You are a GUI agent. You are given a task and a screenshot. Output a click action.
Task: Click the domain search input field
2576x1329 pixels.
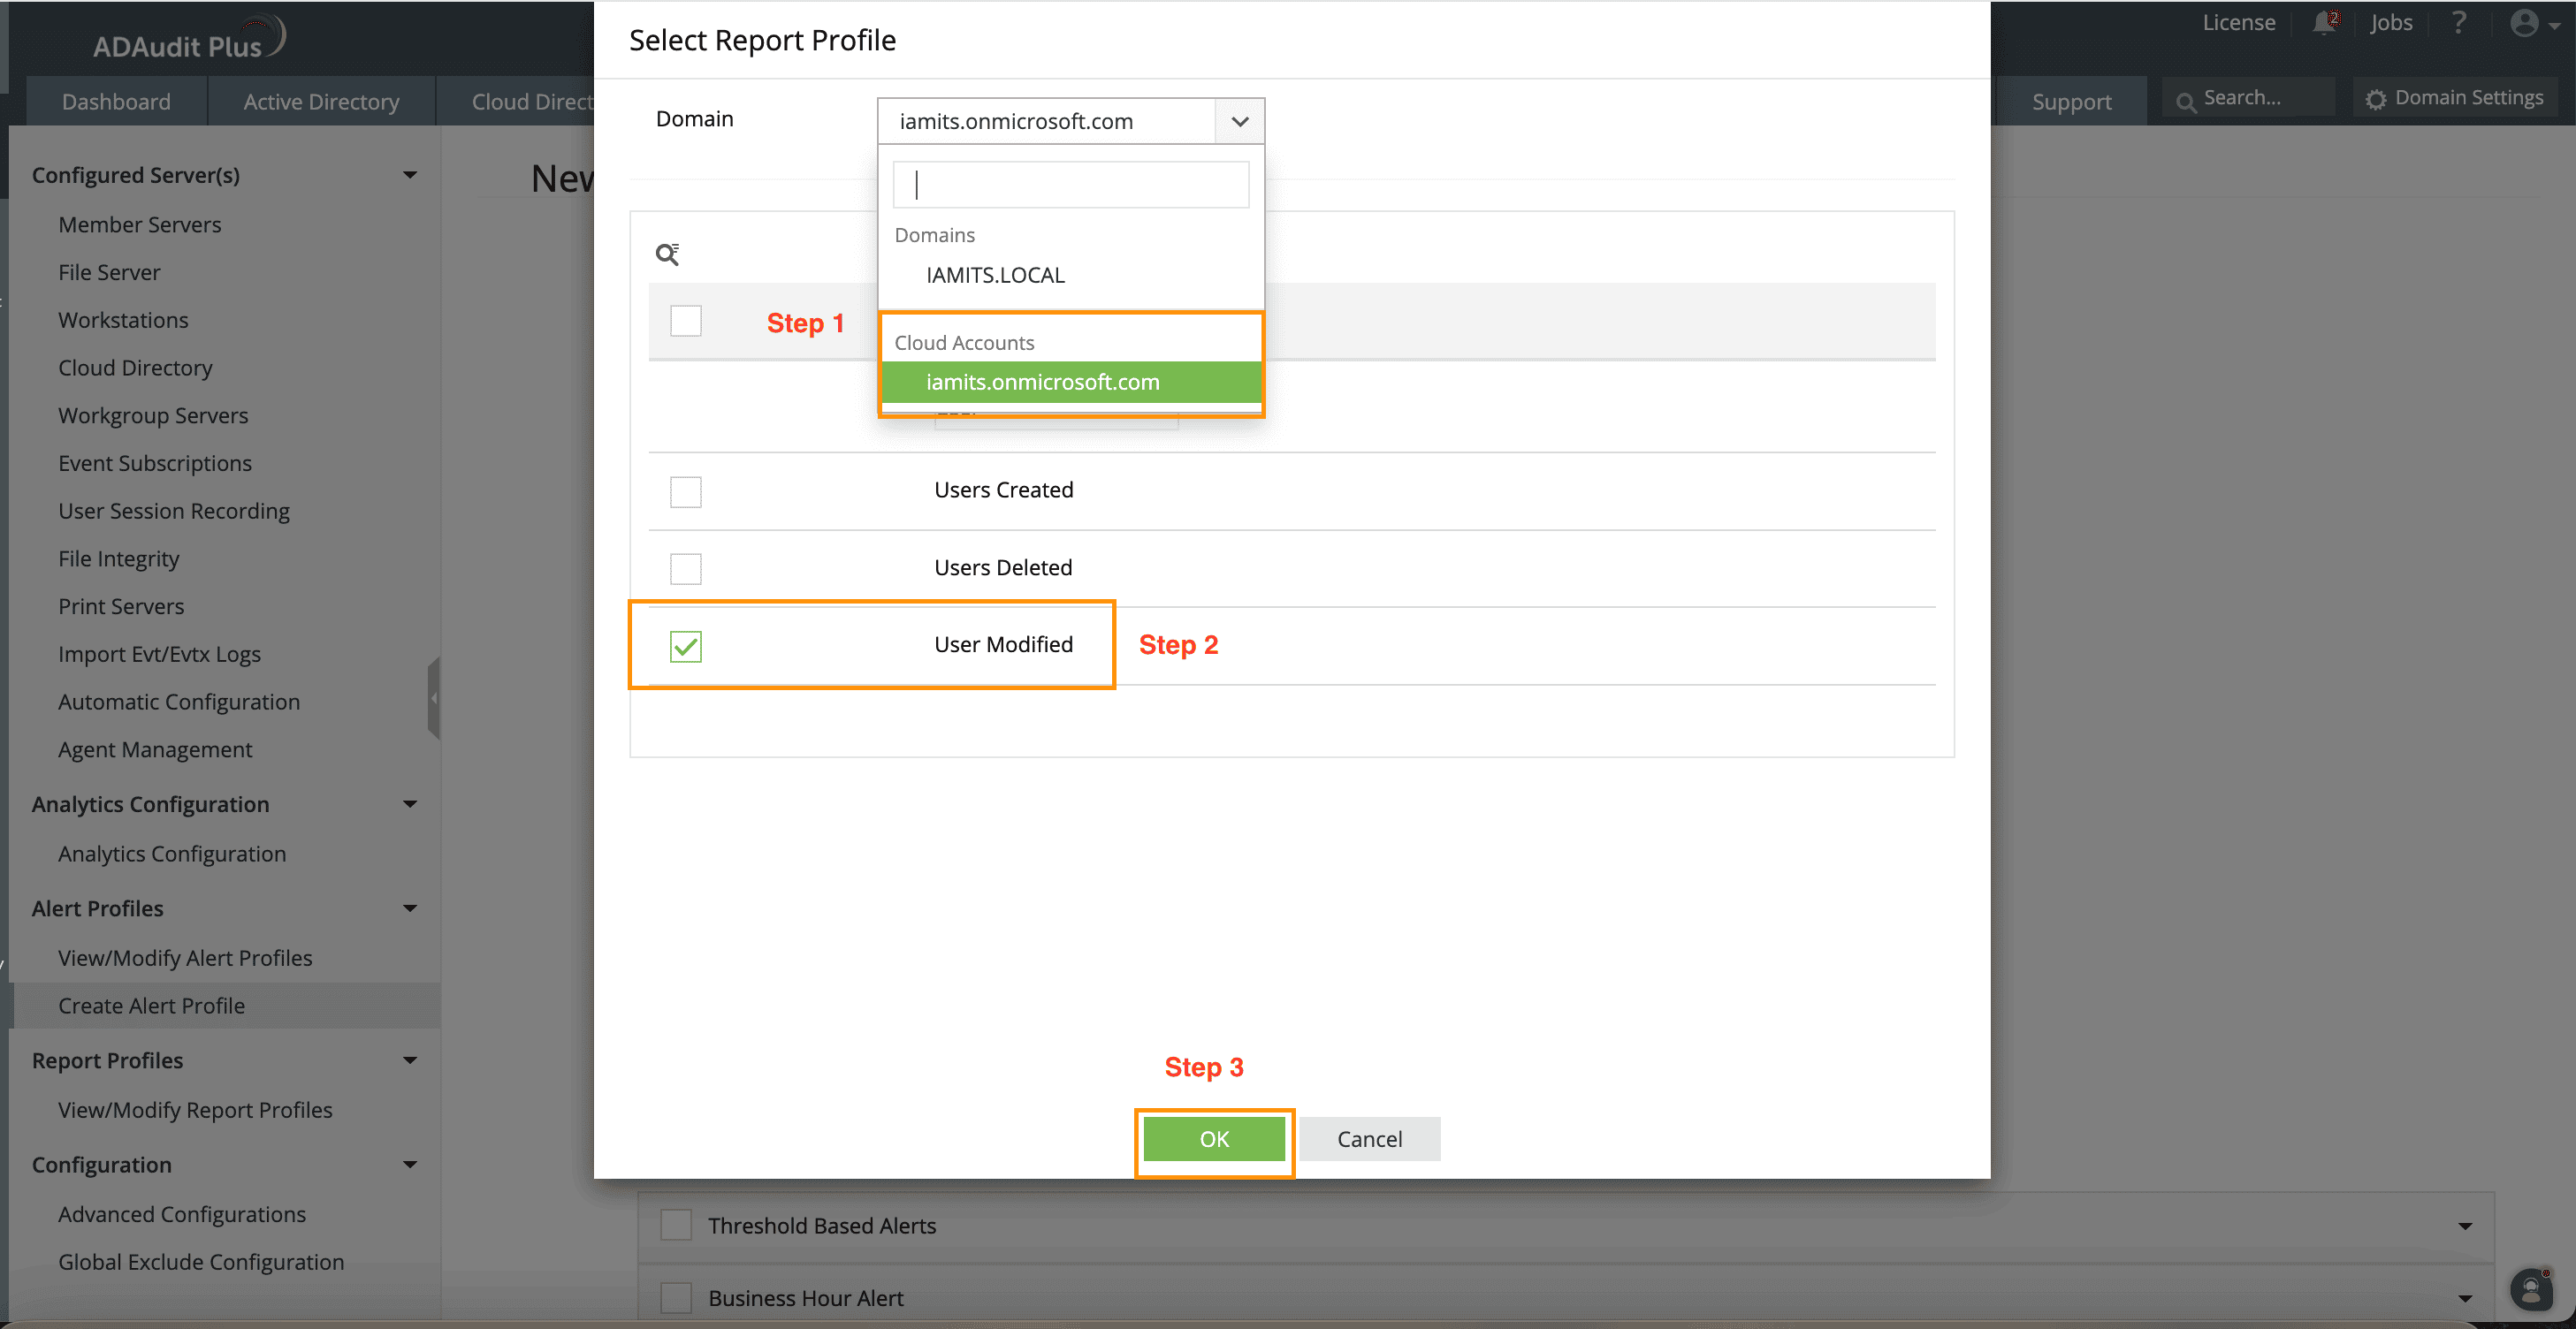[x=1071, y=185]
